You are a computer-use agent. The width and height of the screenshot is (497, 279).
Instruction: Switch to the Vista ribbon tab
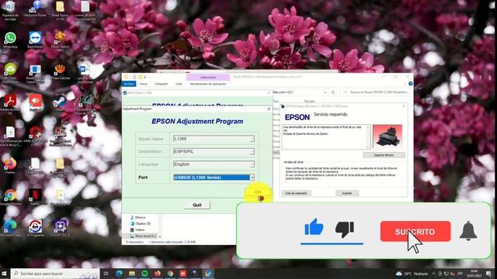[x=179, y=84]
